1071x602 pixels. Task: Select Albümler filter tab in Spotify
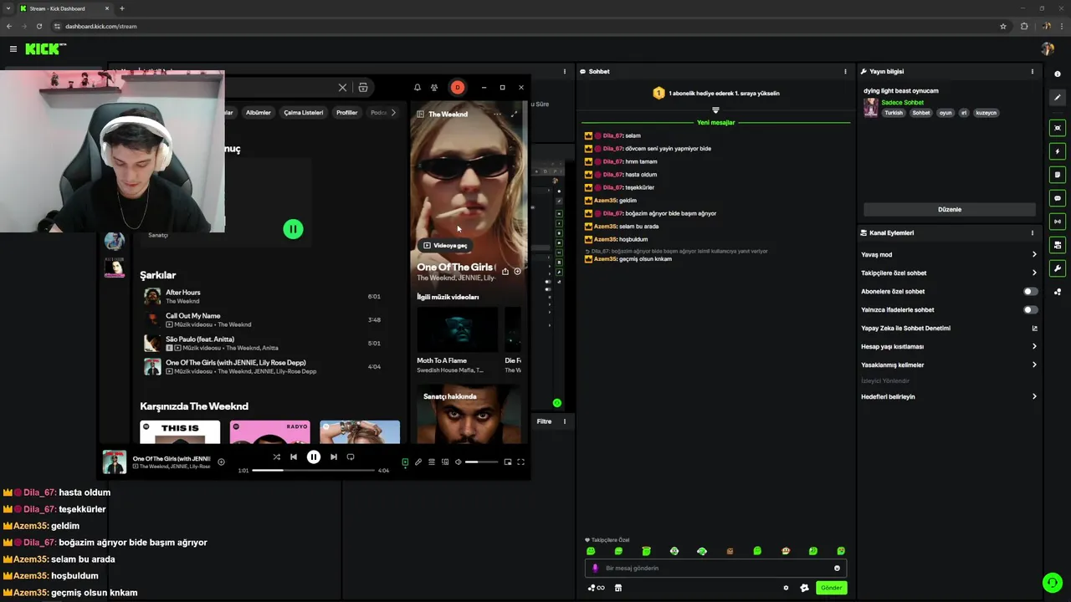(258, 112)
